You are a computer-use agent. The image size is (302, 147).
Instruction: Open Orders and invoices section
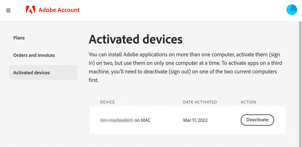[x=34, y=55]
